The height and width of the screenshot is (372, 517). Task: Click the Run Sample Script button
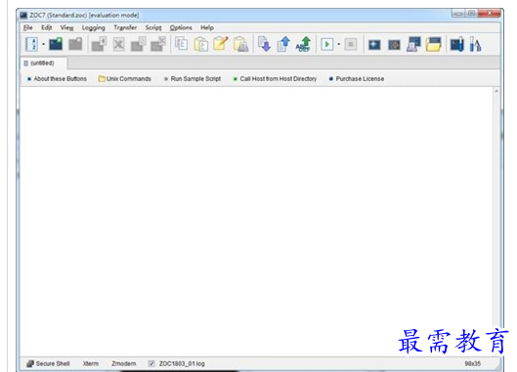(193, 79)
